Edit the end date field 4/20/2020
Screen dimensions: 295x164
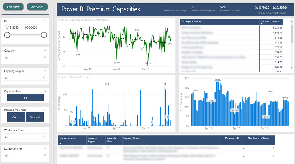(31, 28)
